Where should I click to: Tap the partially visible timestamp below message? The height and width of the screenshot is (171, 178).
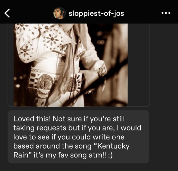(x=30, y=170)
